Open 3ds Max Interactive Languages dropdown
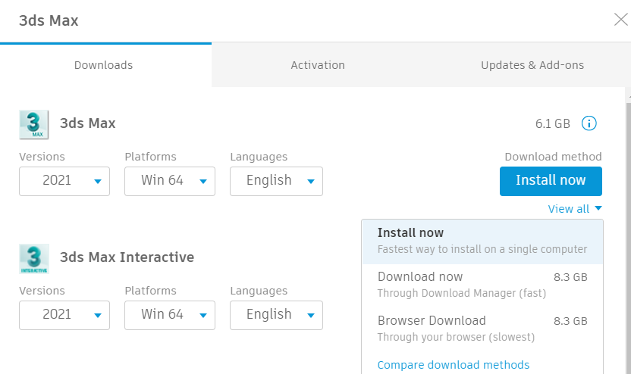 tap(276, 316)
